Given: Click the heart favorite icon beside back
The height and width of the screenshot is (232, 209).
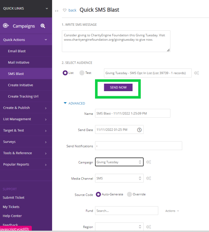Looking at the screenshot, I should point(65,10).
